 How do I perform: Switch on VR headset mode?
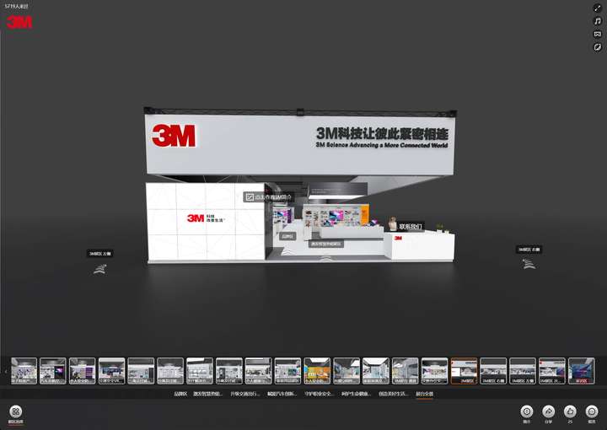coord(598,34)
